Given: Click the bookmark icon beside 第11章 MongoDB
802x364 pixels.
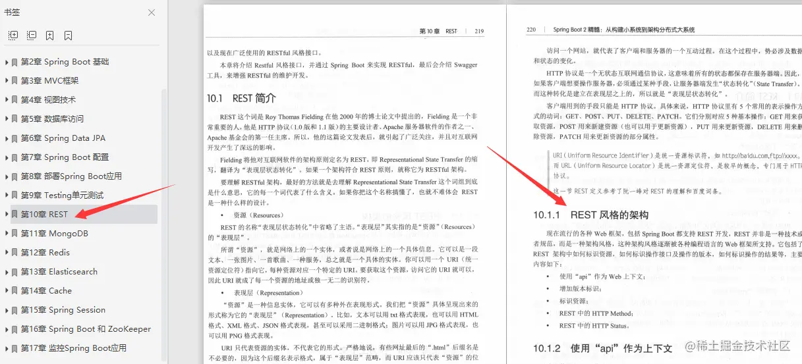Looking at the screenshot, I should pos(14,234).
